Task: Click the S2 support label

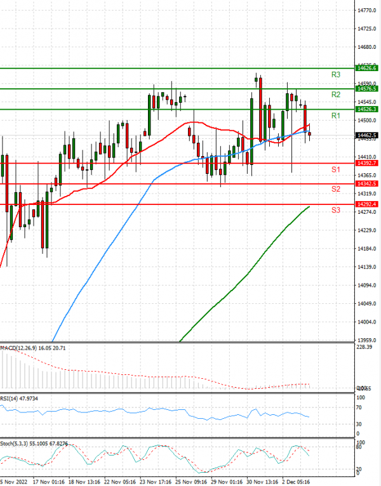Action: [x=336, y=189]
